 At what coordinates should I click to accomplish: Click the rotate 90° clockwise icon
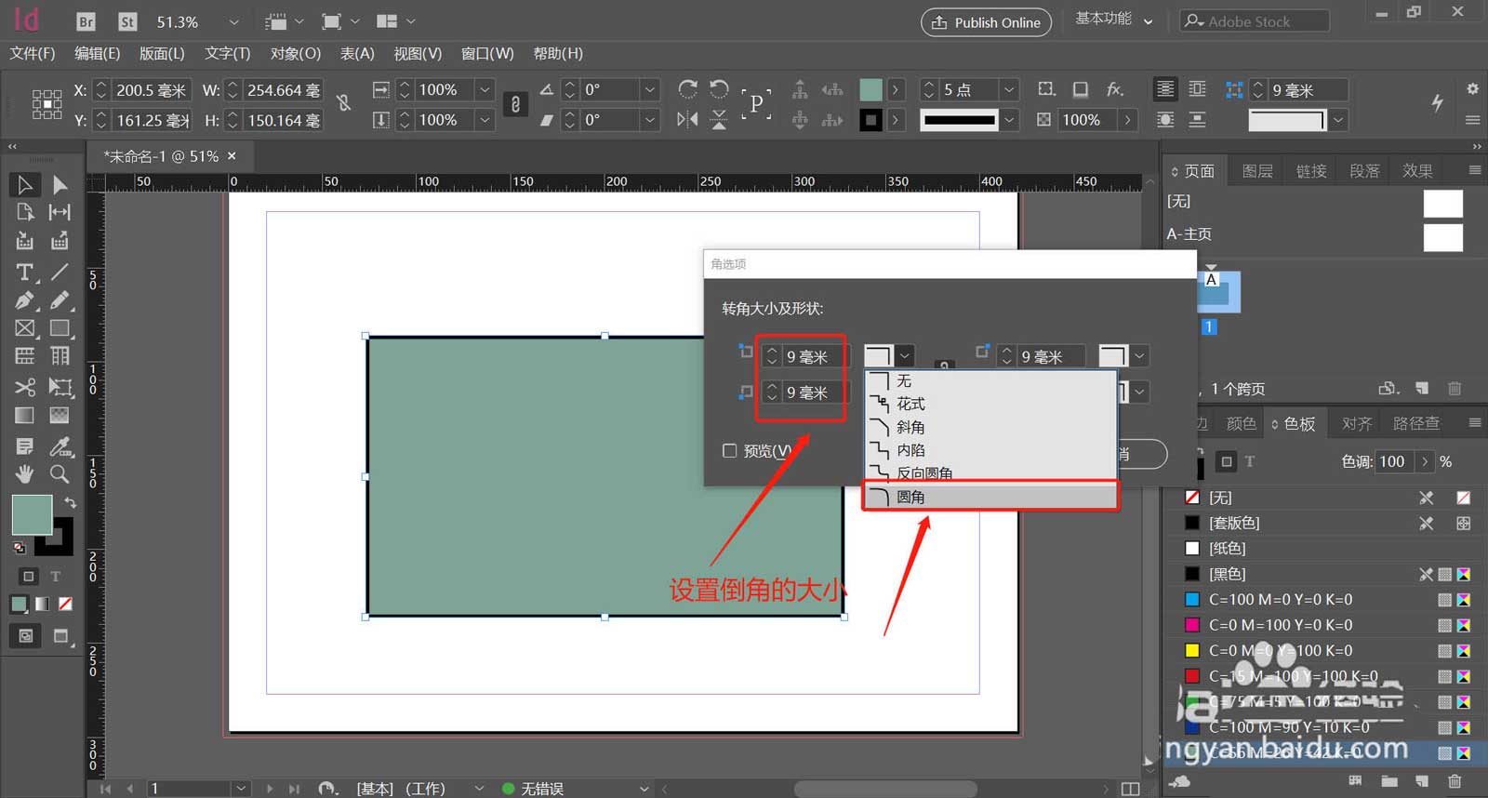[x=688, y=89]
